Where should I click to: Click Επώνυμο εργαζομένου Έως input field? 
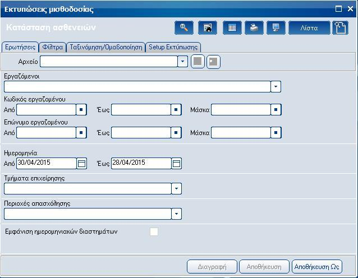[x=141, y=133]
